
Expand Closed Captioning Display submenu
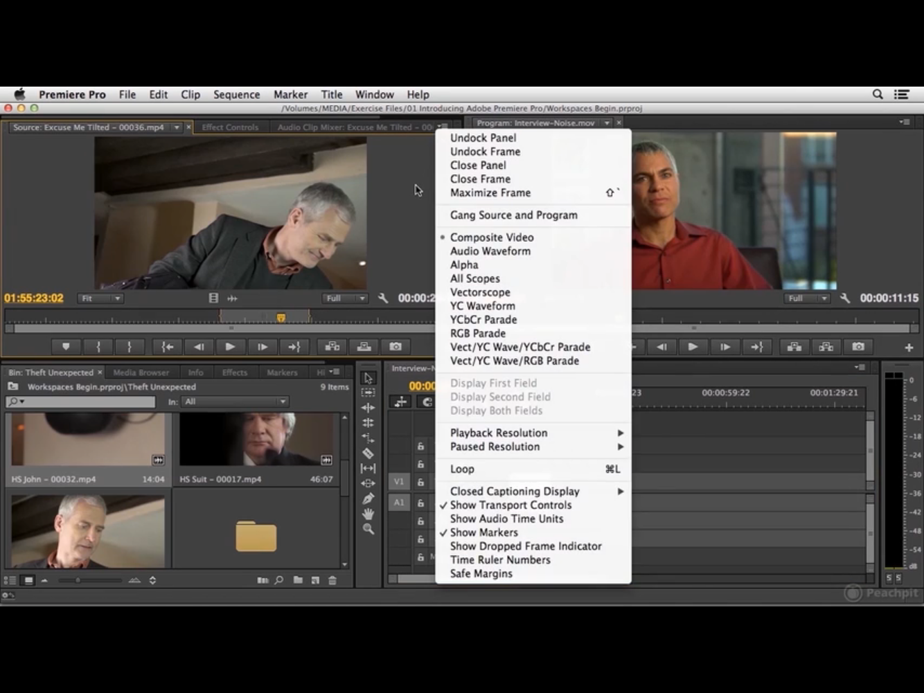point(533,492)
